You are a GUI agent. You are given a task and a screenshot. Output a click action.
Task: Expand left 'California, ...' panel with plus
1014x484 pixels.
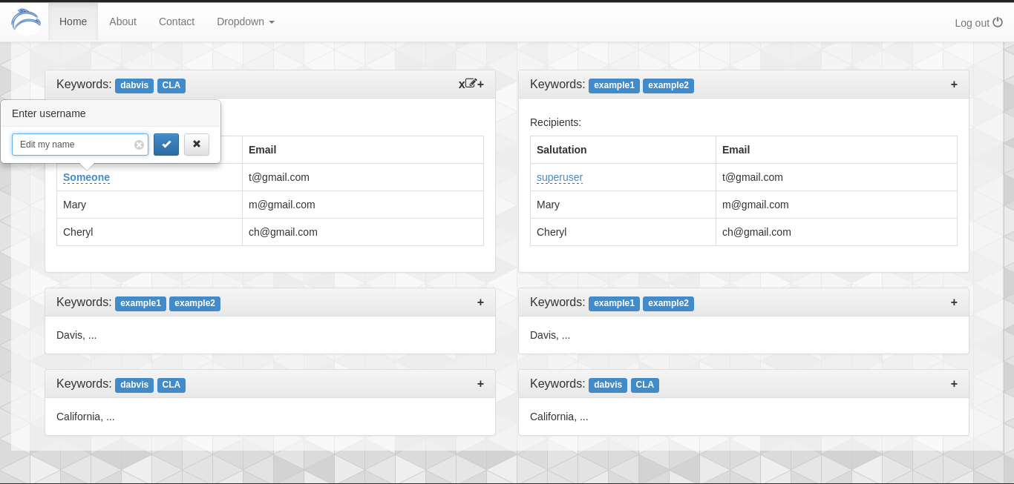click(480, 384)
